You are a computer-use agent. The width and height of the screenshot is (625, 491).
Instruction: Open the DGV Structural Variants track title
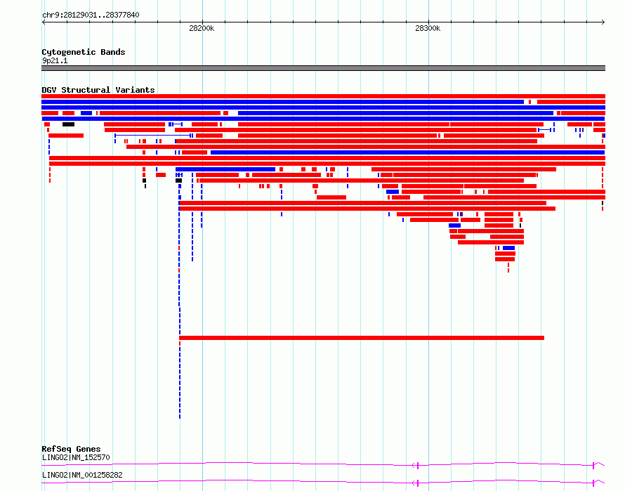(x=98, y=90)
